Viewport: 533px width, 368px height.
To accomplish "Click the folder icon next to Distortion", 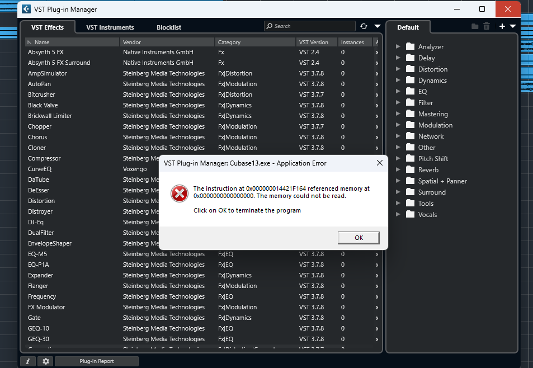I will [x=411, y=69].
